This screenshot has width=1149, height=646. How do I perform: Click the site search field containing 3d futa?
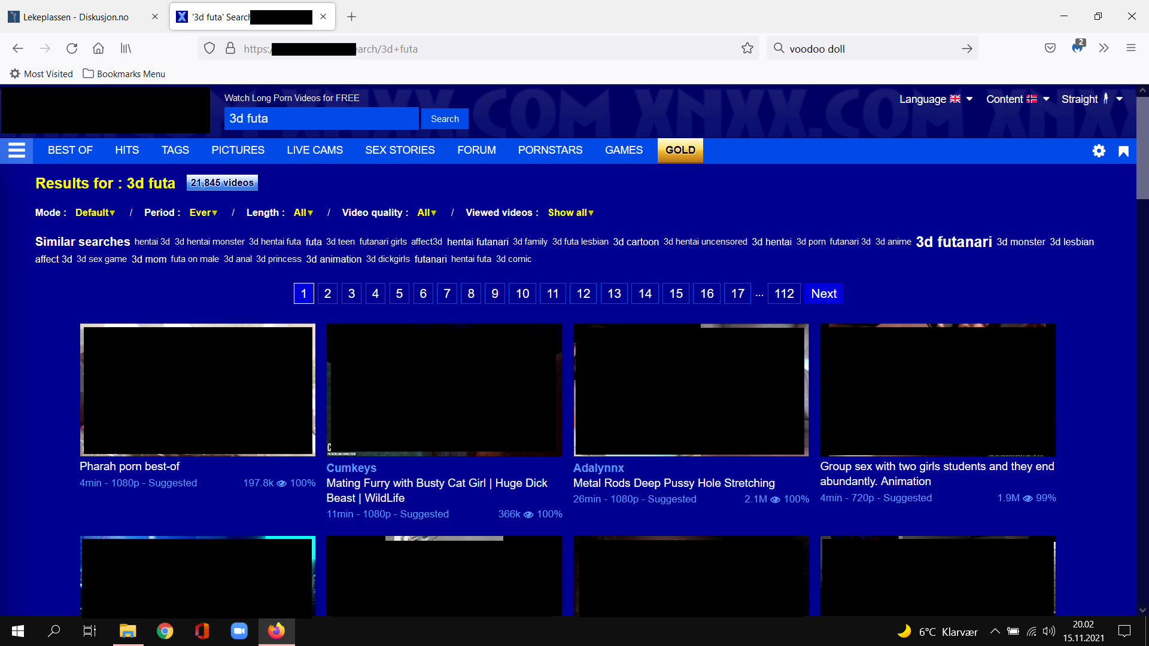pyautogui.click(x=321, y=118)
